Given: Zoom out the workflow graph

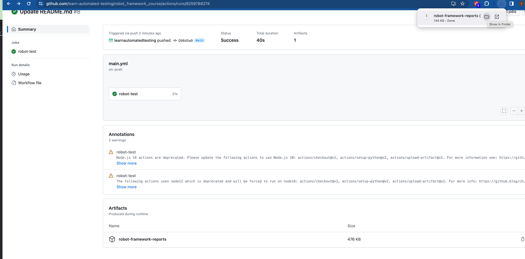Looking at the screenshot, I should [x=514, y=111].
